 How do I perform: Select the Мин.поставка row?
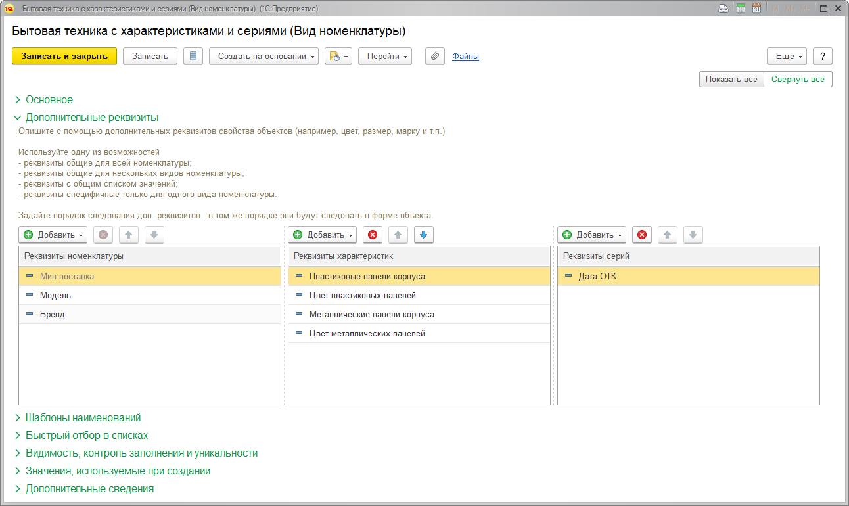point(150,277)
